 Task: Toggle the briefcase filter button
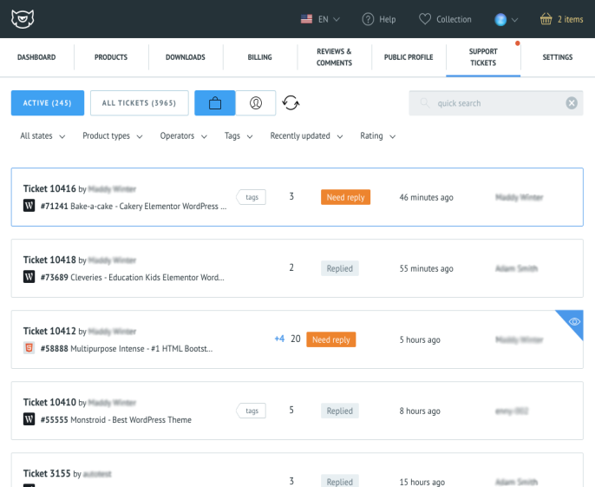pos(215,103)
